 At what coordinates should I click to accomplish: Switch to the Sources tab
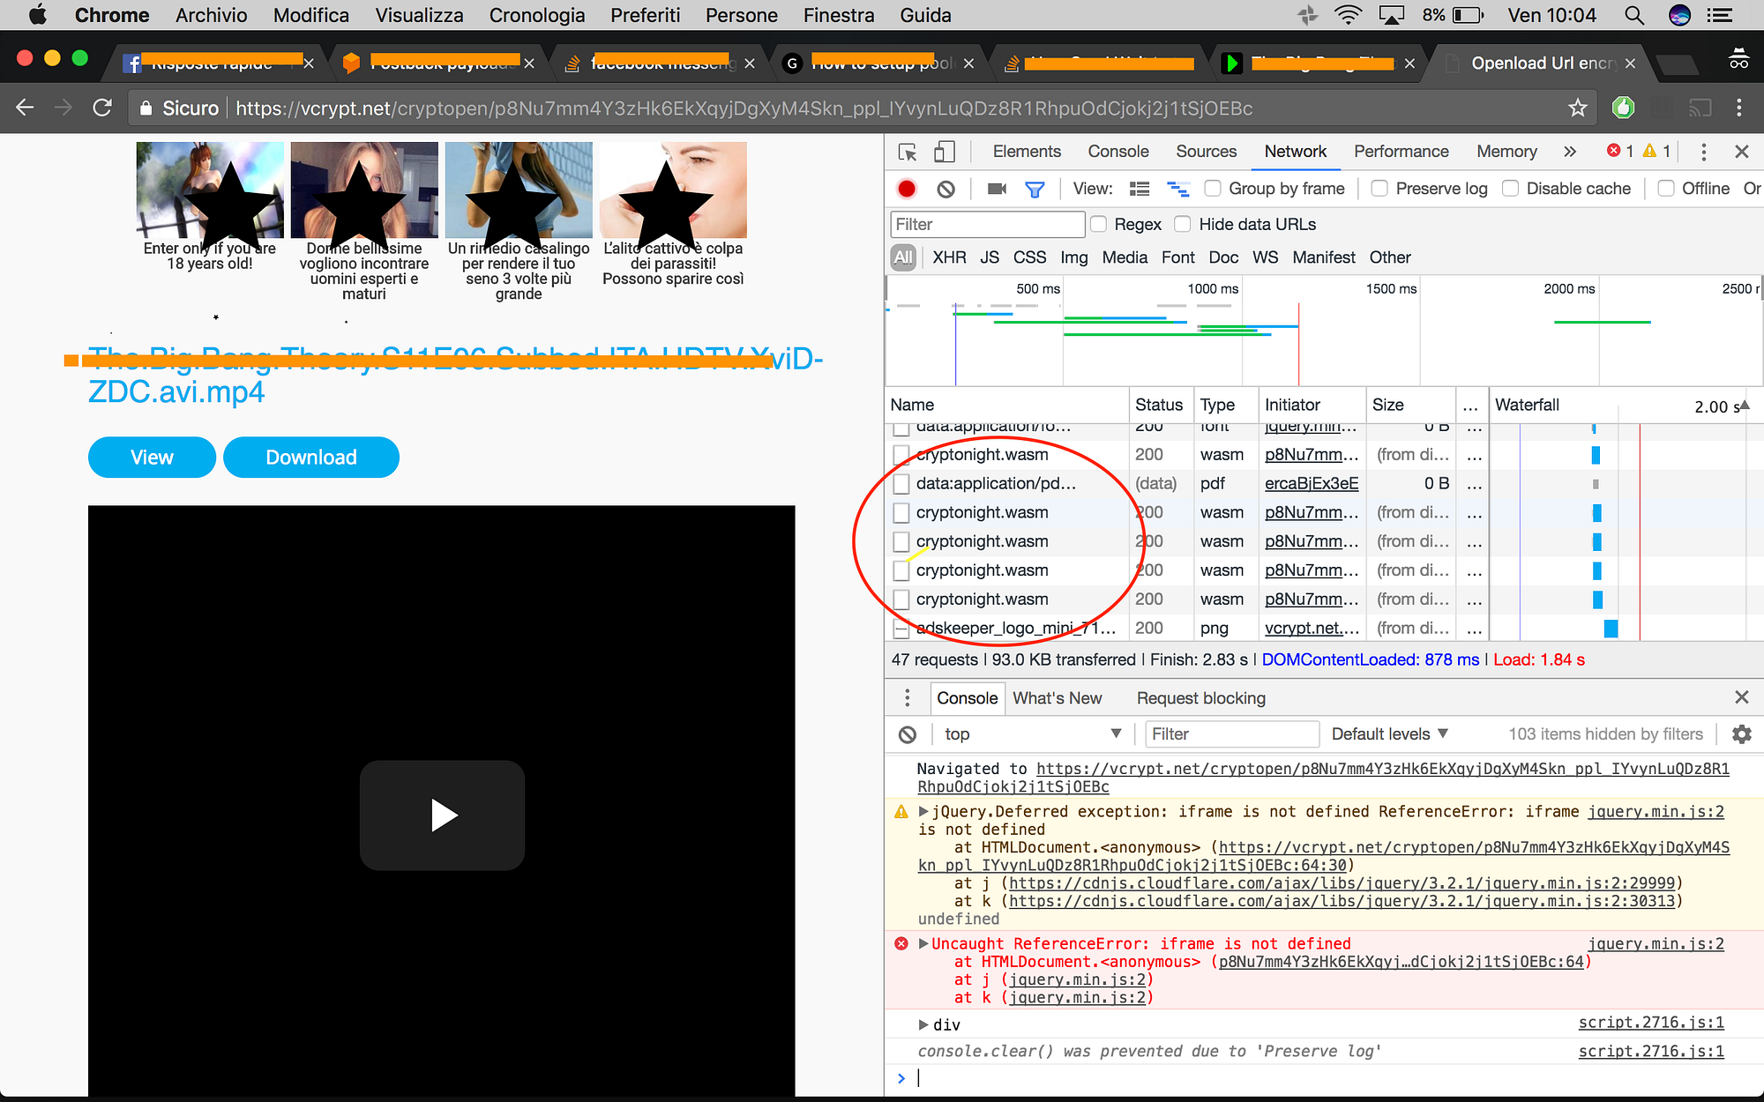pyautogui.click(x=1206, y=152)
